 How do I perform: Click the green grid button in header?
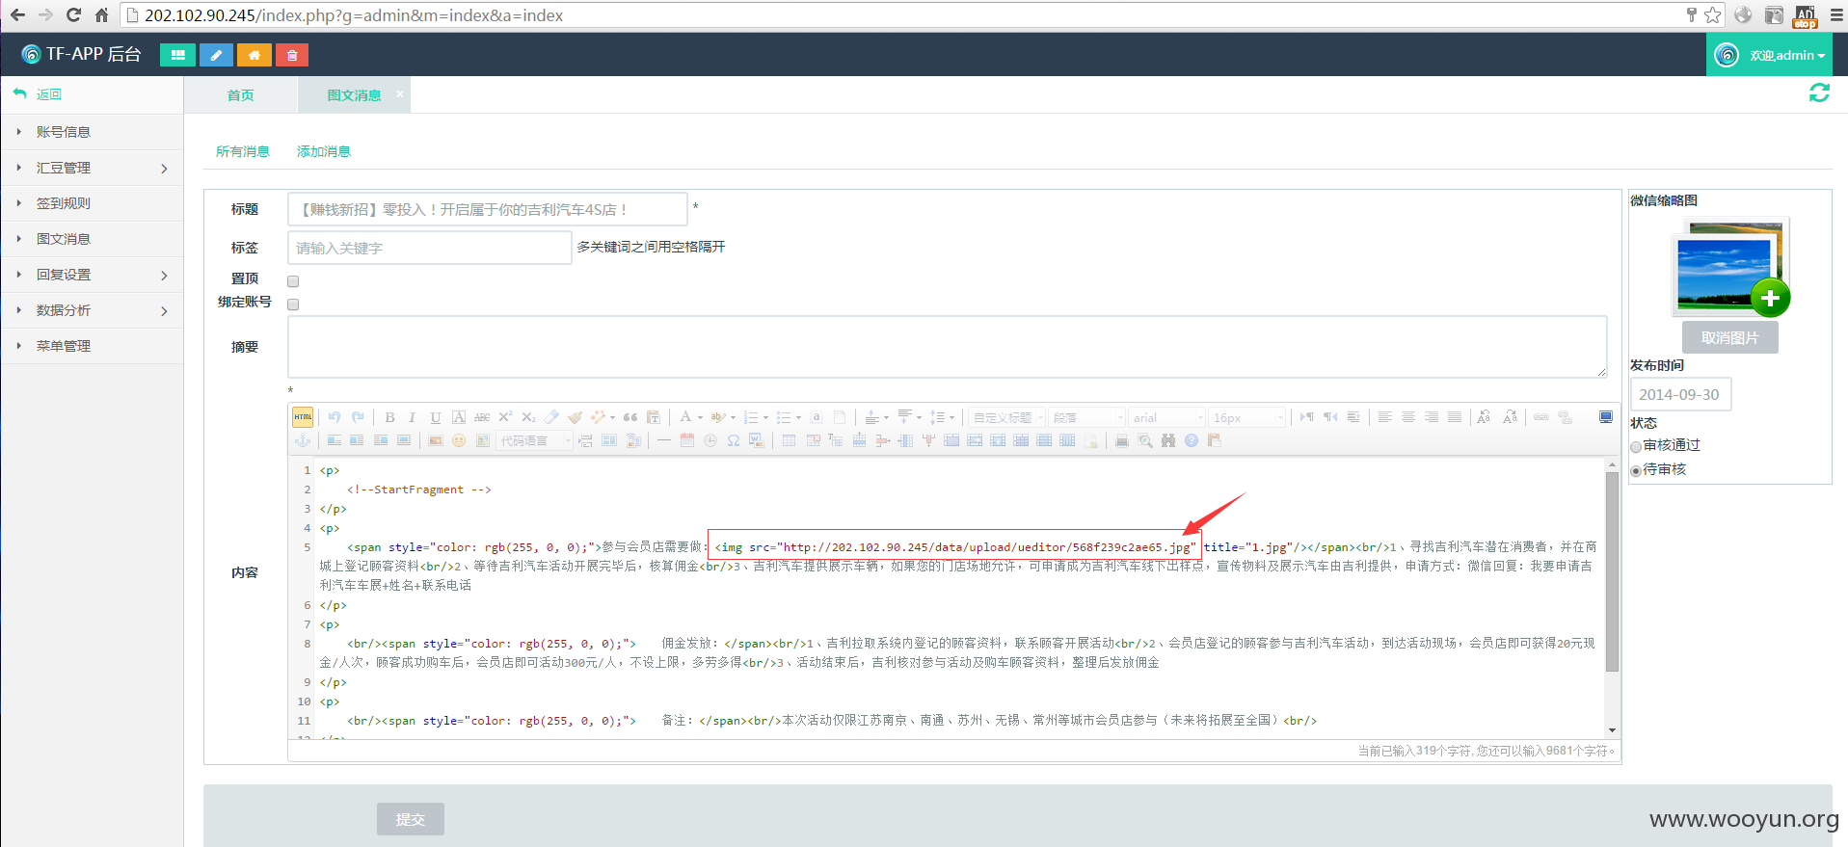coord(177,55)
